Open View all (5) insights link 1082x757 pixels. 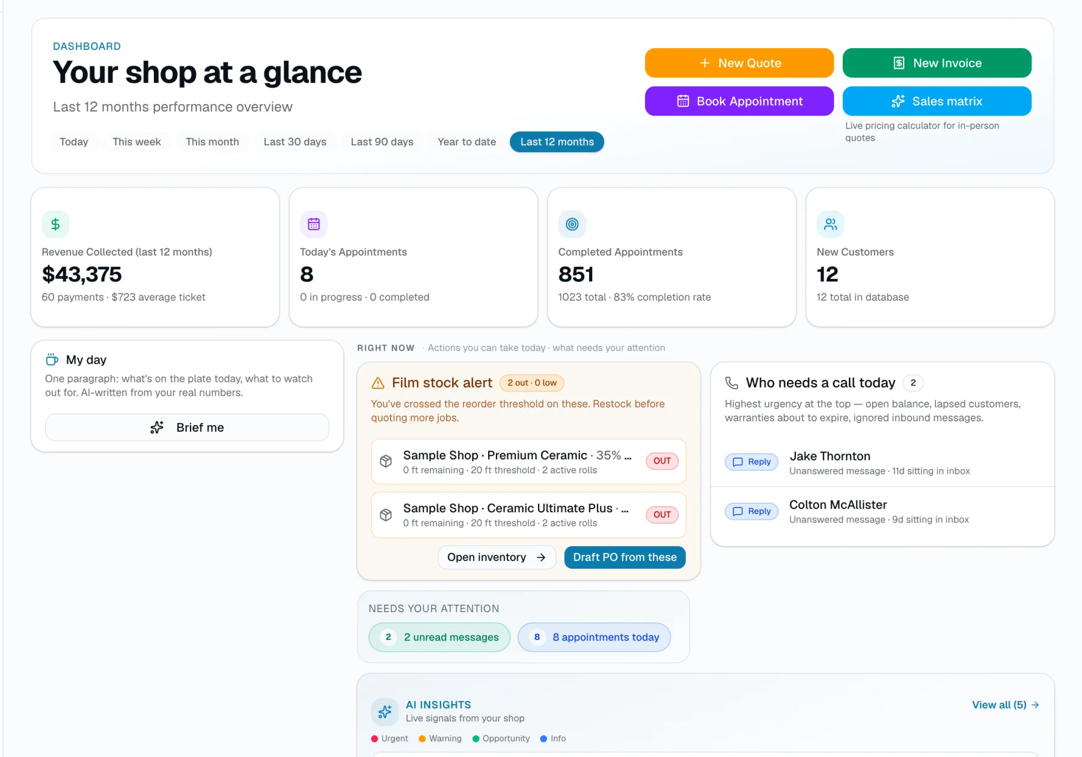1005,705
